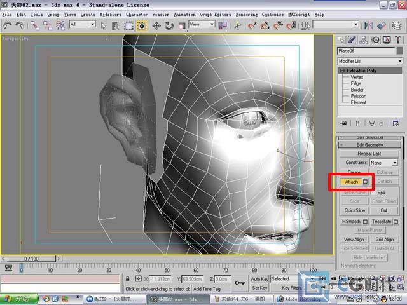This screenshot has width=407, height=305.
Task: Open the MAXScript menu
Action: point(299,15)
